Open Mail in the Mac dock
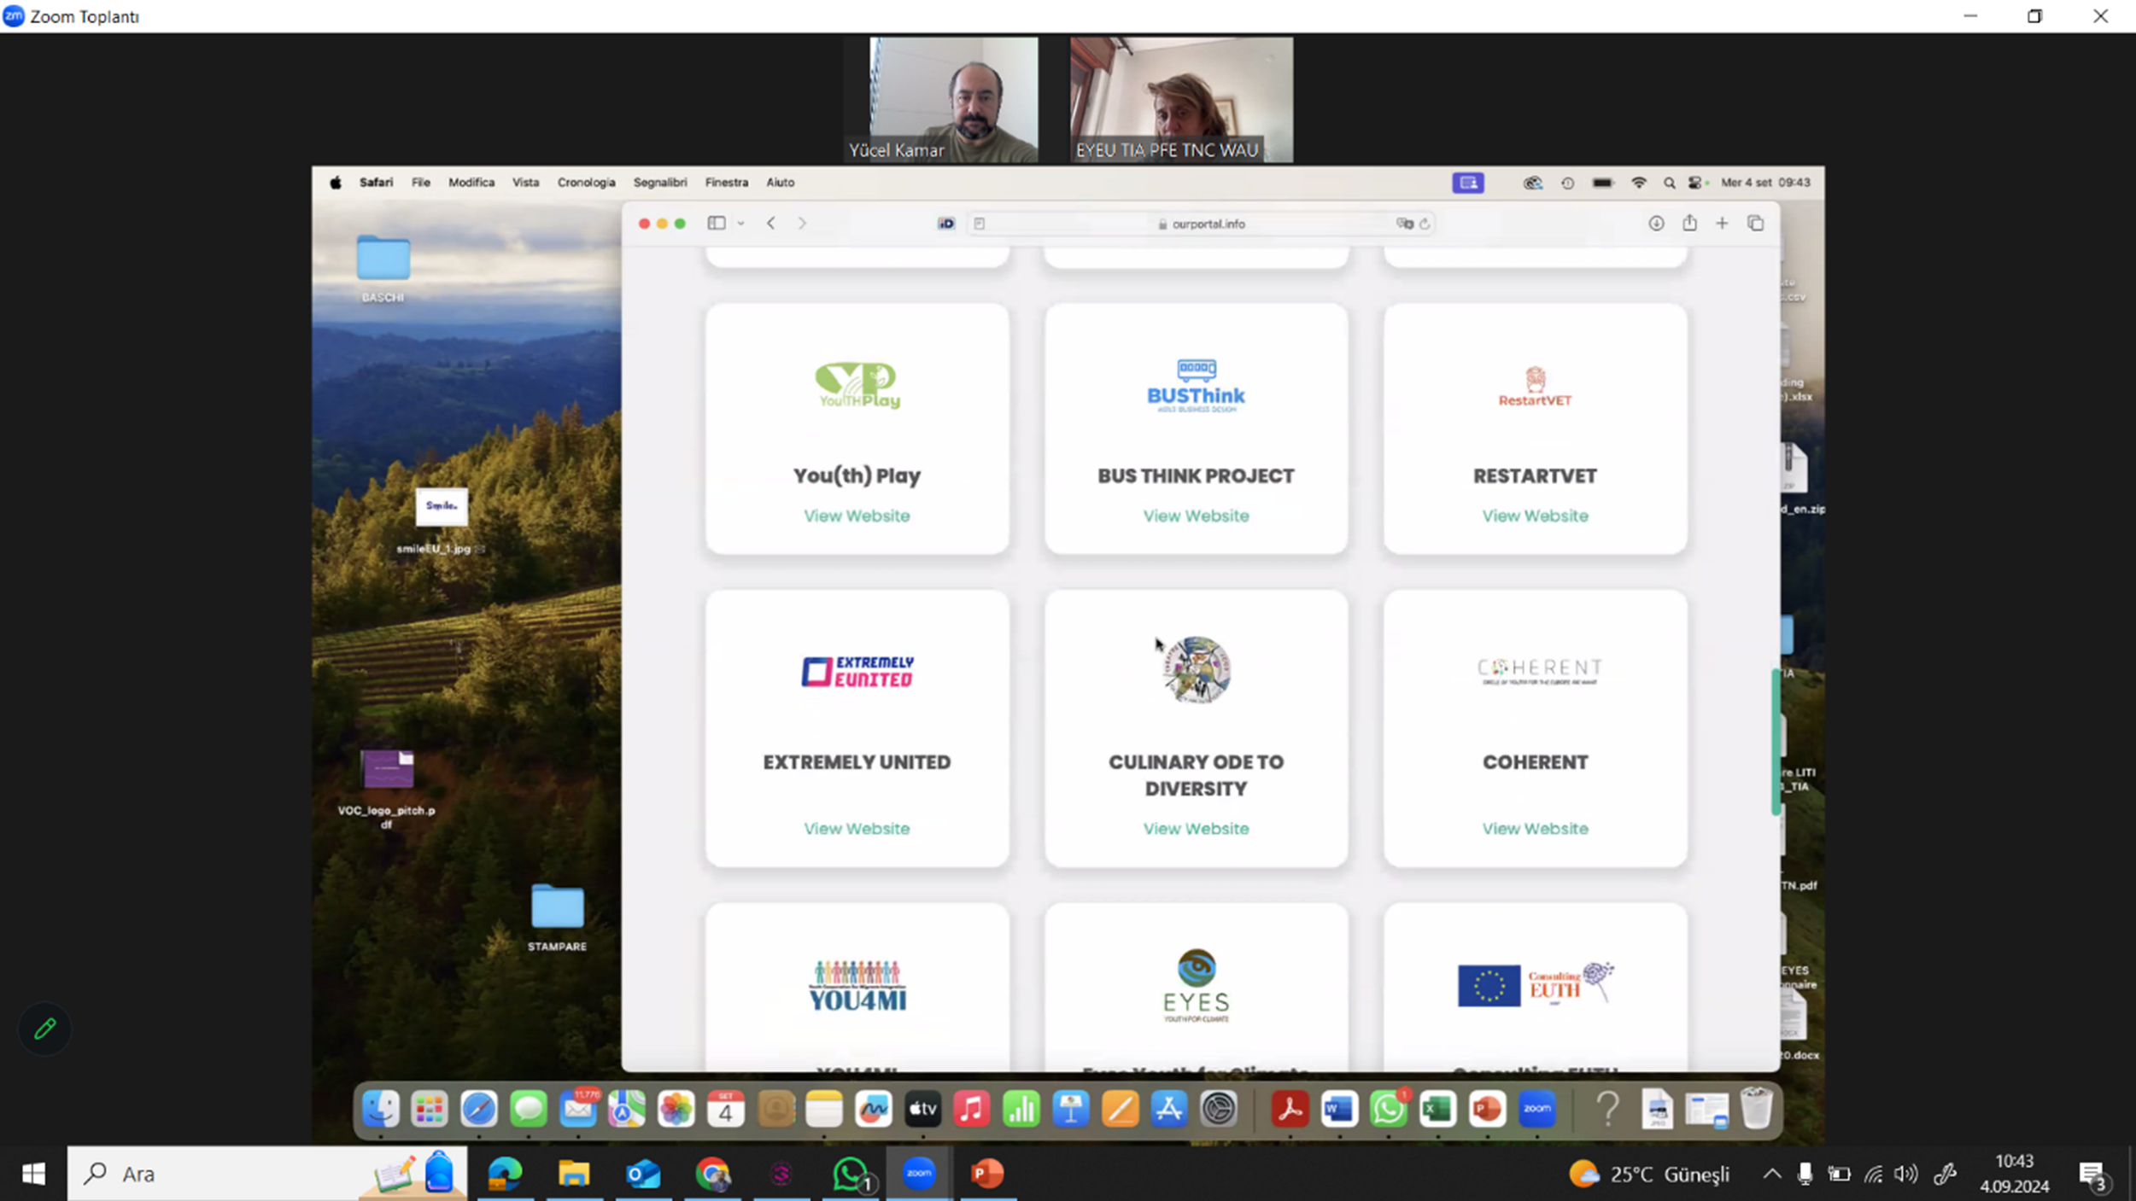 [x=578, y=1109]
